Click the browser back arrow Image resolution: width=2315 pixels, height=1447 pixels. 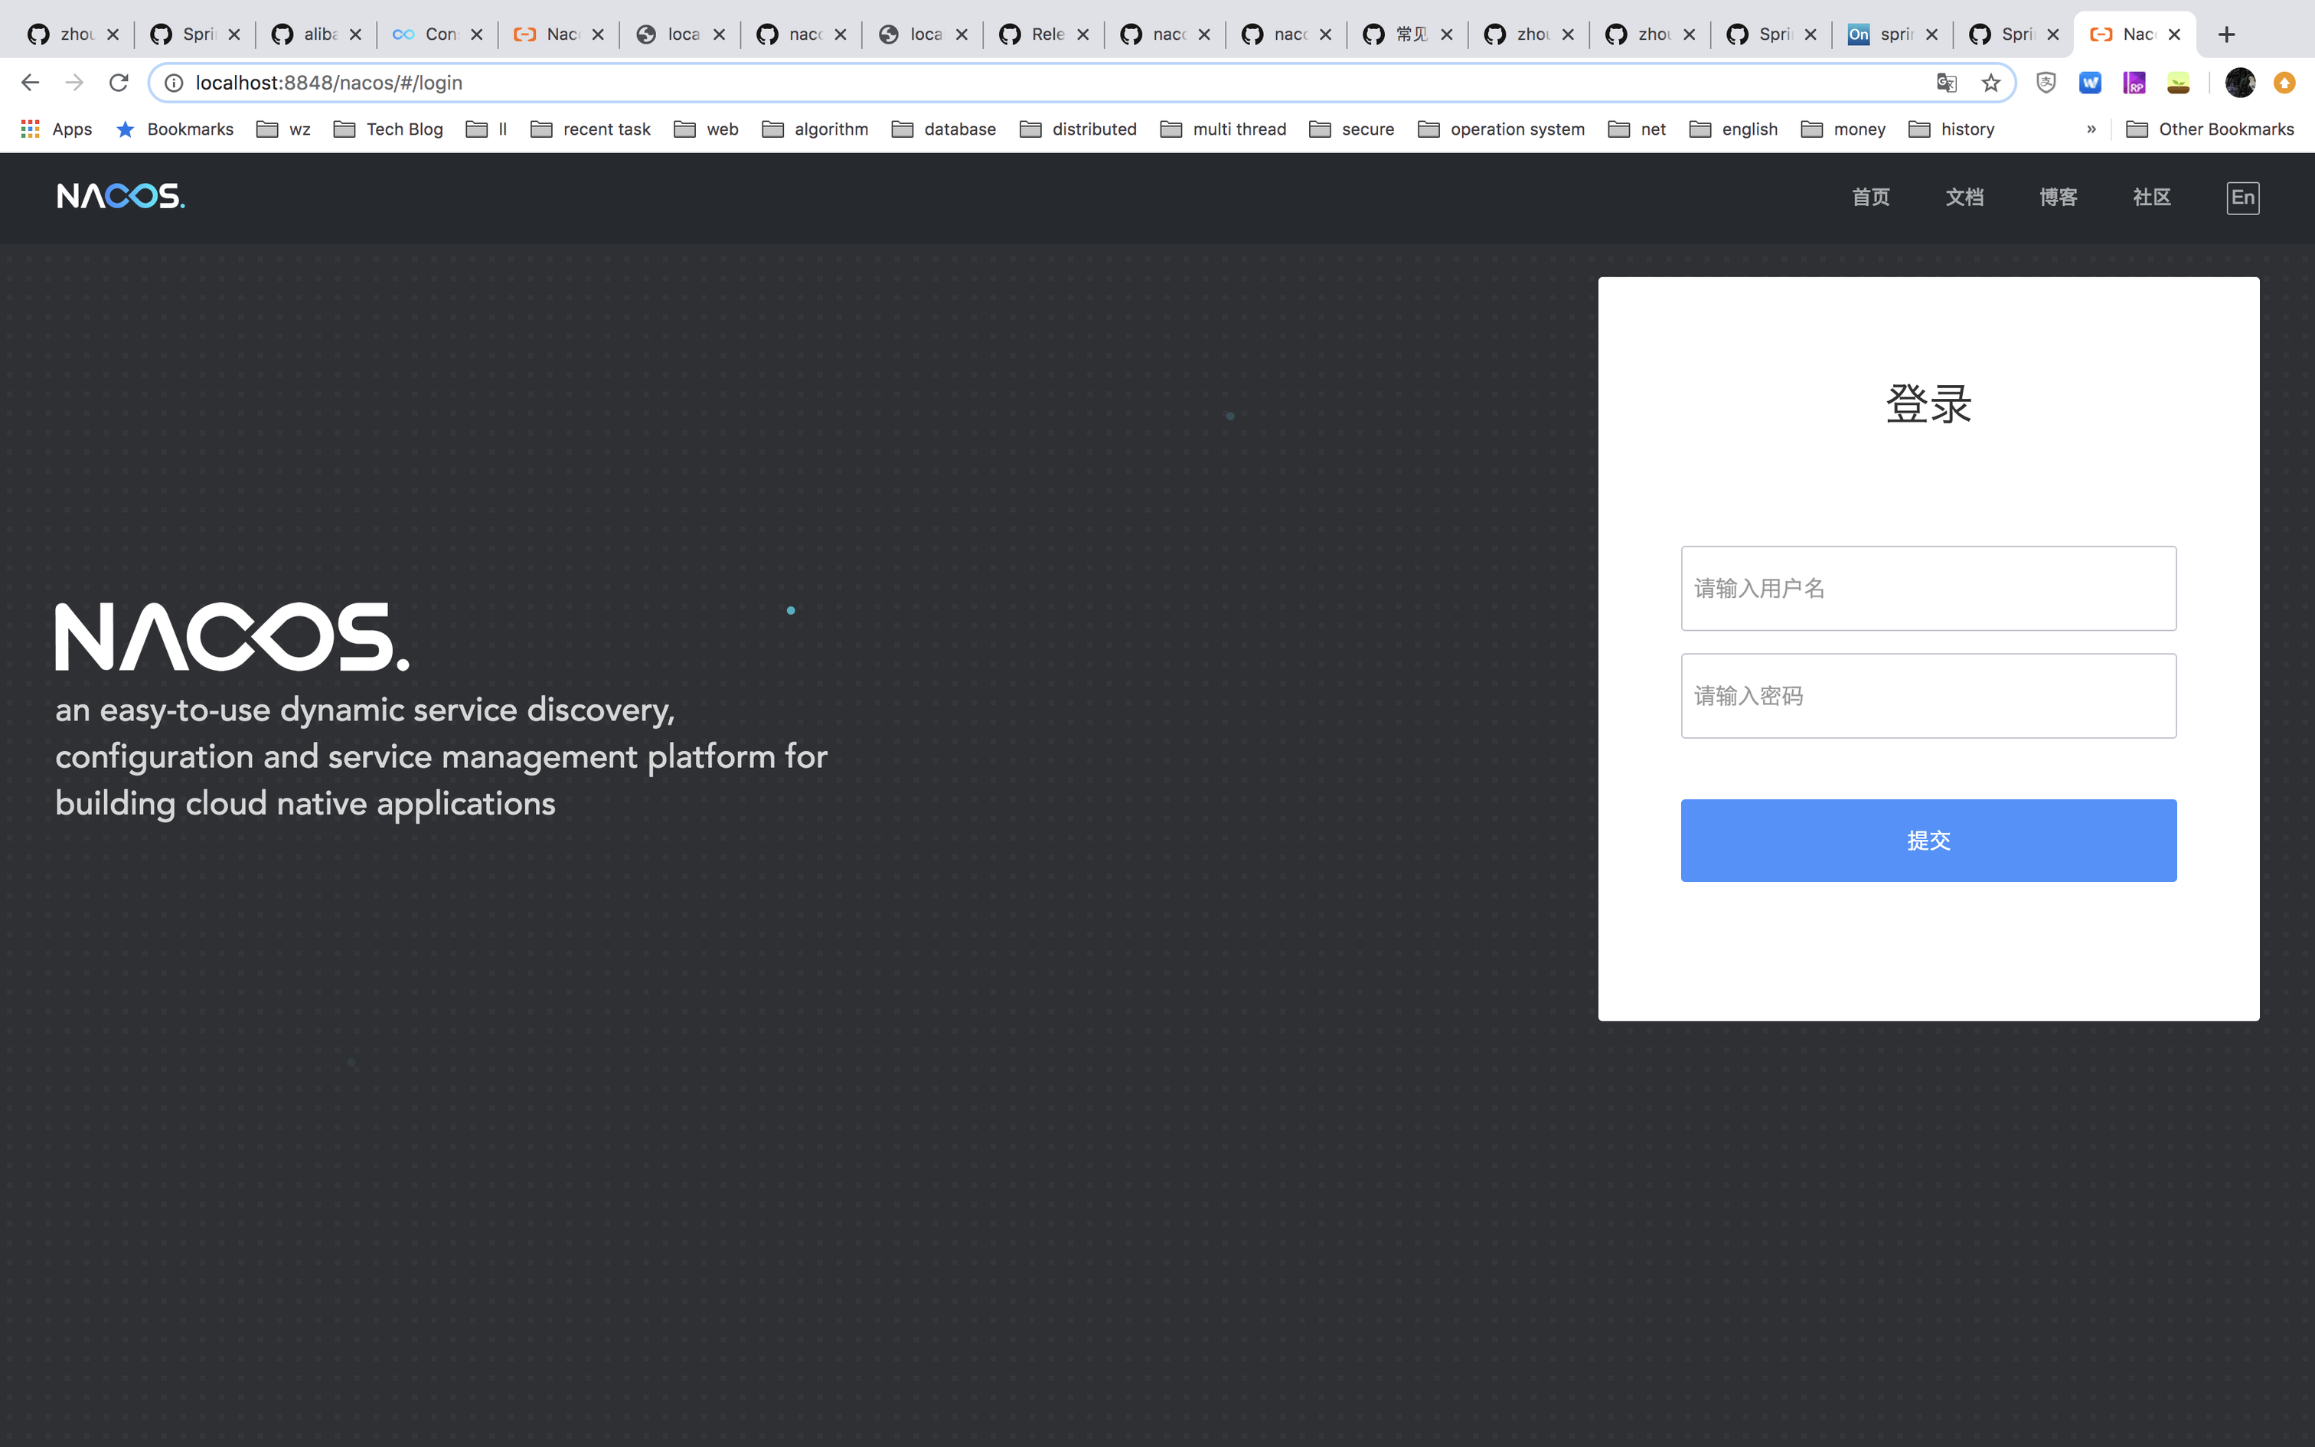click(x=31, y=83)
